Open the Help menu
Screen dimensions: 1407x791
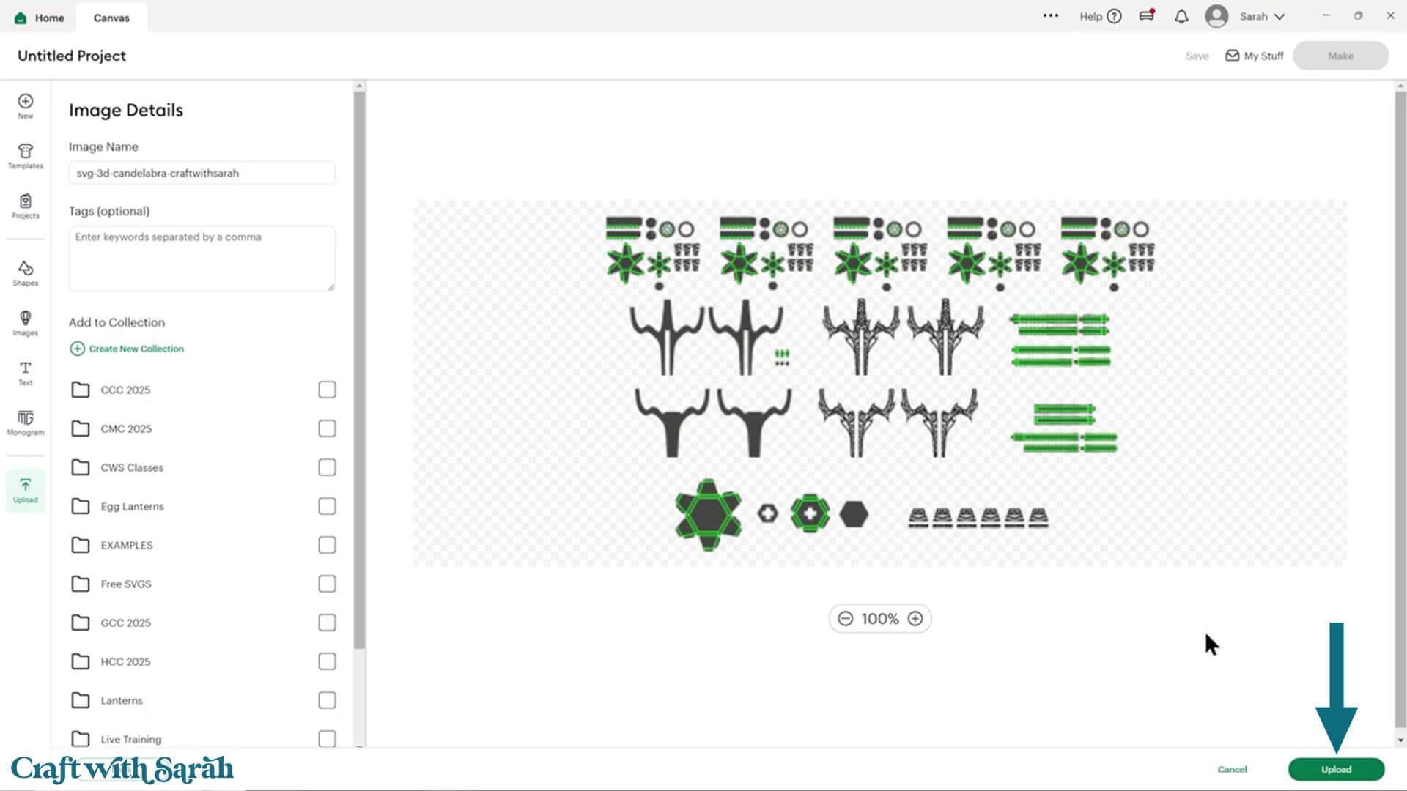click(x=1100, y=17)
